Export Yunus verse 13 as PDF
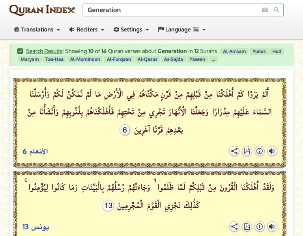This screenshot has height=236, width=303. [247, 227]
